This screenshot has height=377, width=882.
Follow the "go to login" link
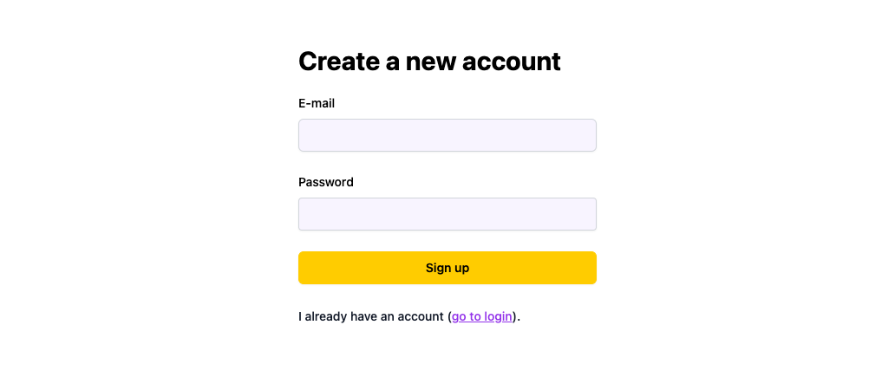482,316
